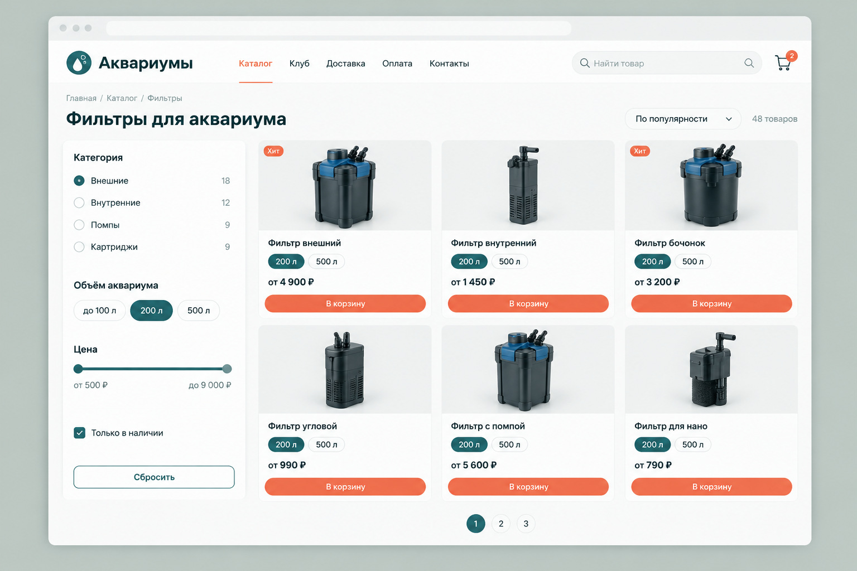Click the от 4 900 ₽ price

pyautogui.click(x=291, y=282)
